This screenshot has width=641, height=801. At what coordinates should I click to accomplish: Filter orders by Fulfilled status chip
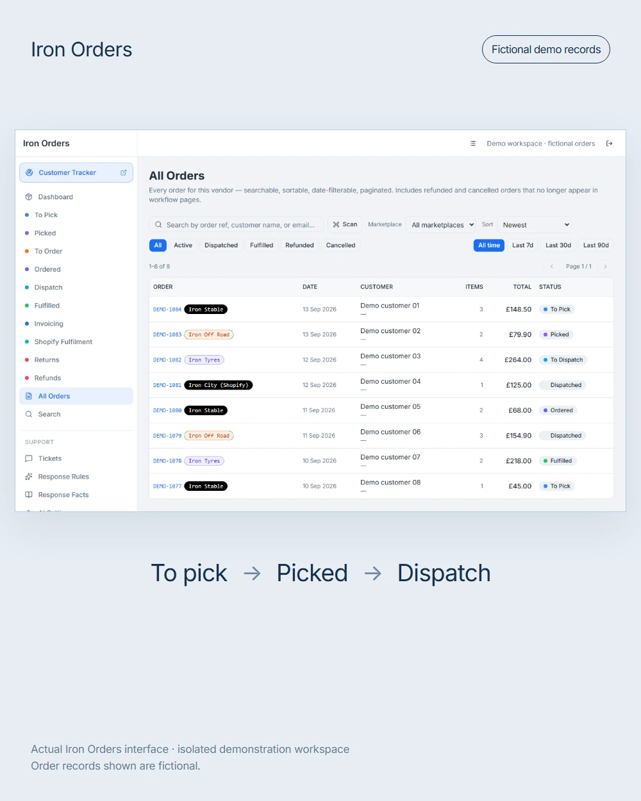[x=262, y=245]
